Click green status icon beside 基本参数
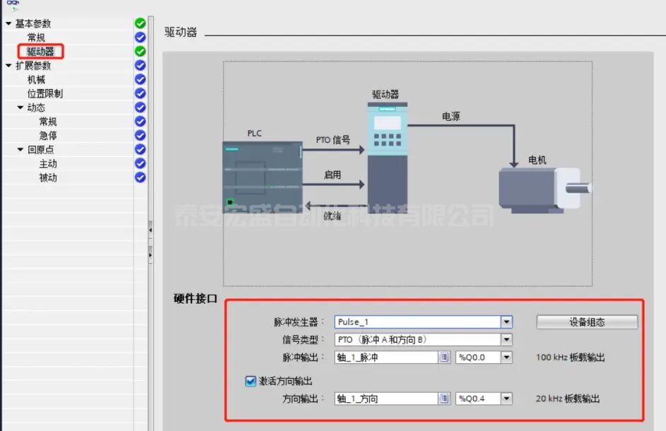Viewport: 666px width, 431px height. [x=140, y=23]
